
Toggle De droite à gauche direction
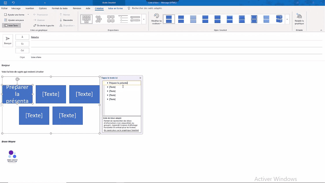(x=44, y=25)
